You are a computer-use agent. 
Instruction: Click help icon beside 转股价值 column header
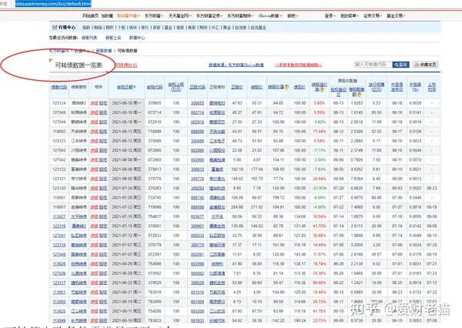tap(286, 87)
